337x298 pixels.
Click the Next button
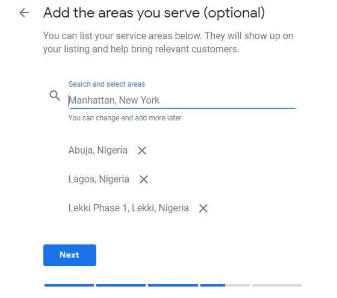pos(70,255)
